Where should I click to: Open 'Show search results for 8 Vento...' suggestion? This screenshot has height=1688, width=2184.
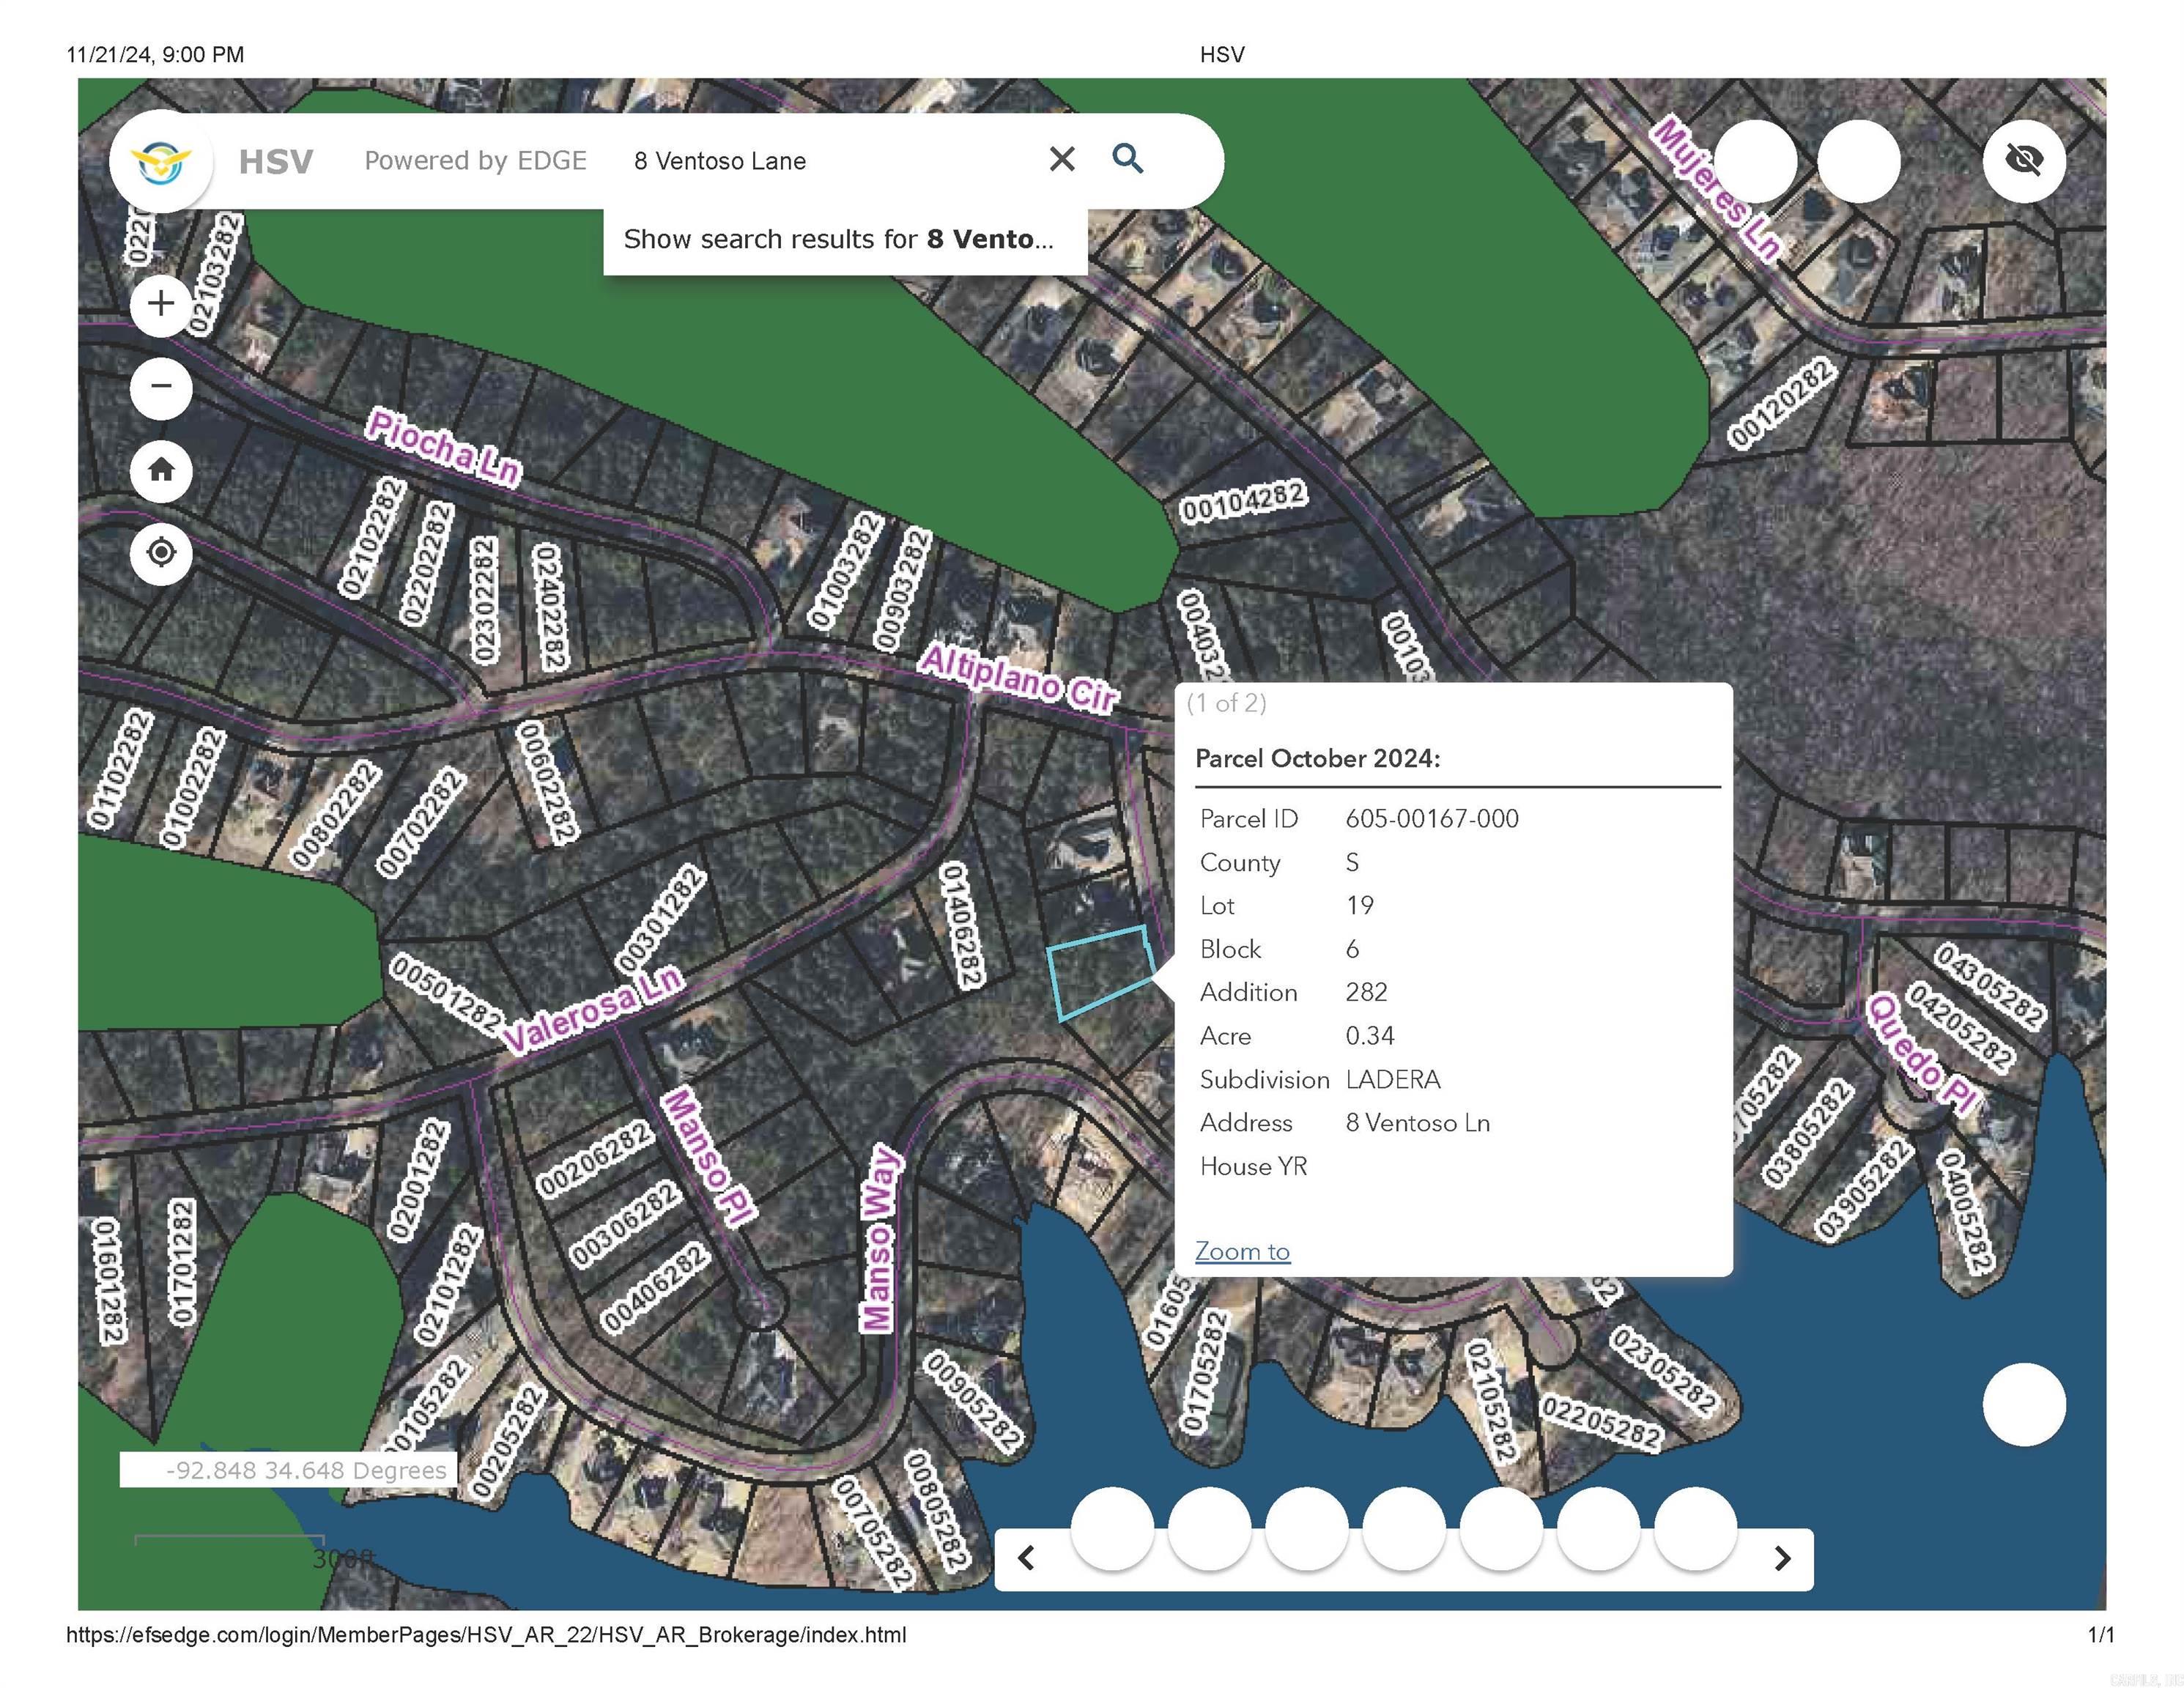pos(840,240)
